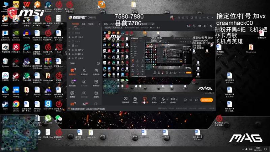Select the 文本 5 source row
The image size is (270, 152).
tap(84, 37)
